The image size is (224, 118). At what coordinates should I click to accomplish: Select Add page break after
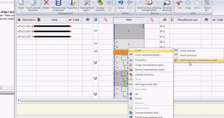[146, 84]
